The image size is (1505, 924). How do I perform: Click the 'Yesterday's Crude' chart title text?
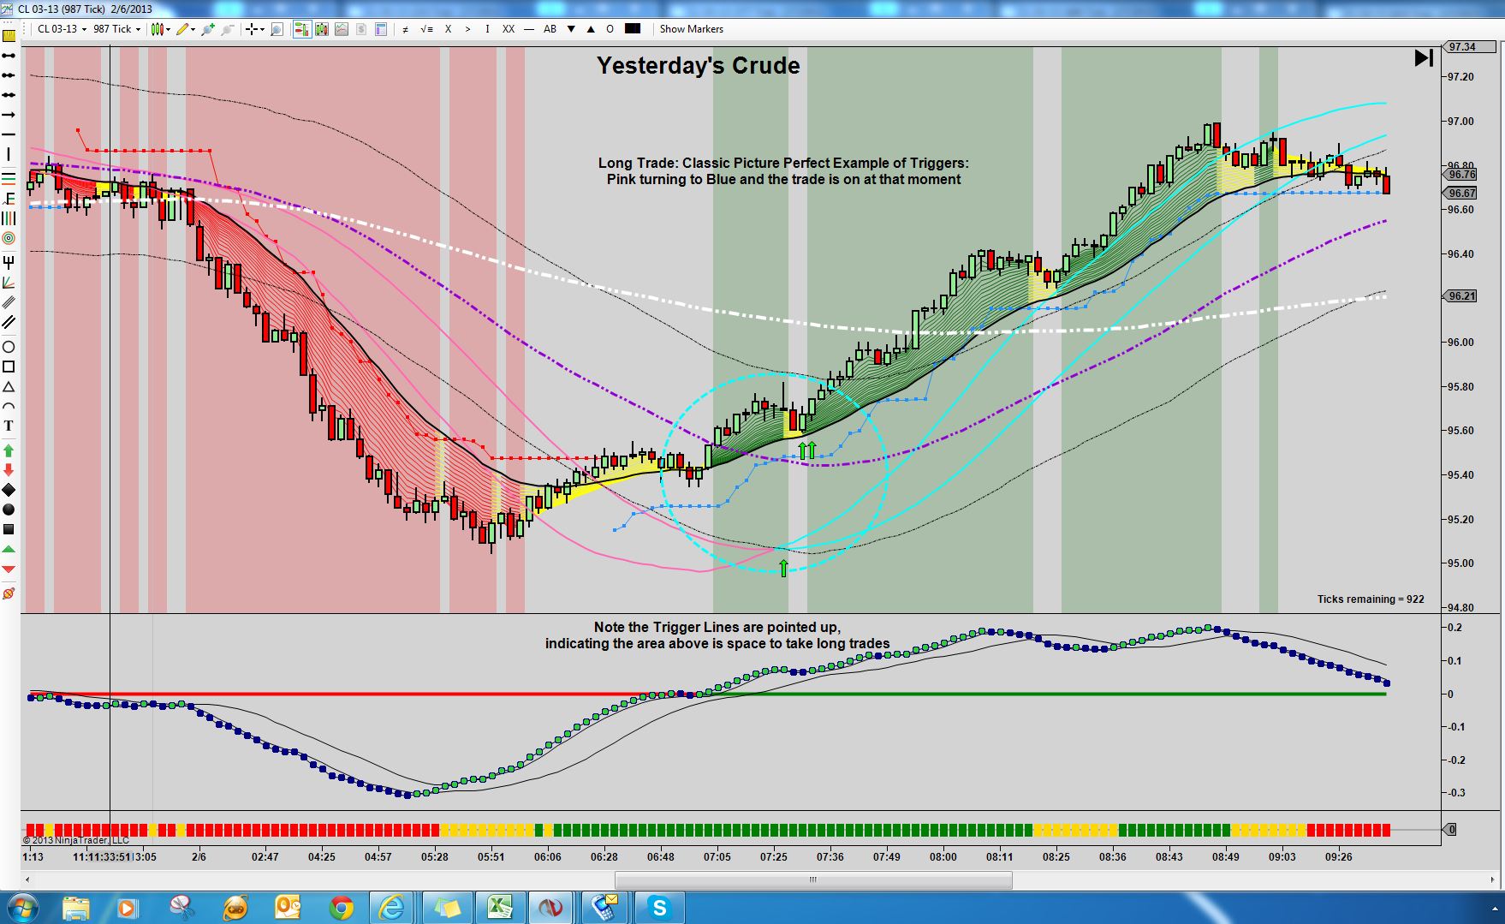(x=699, y=66)
